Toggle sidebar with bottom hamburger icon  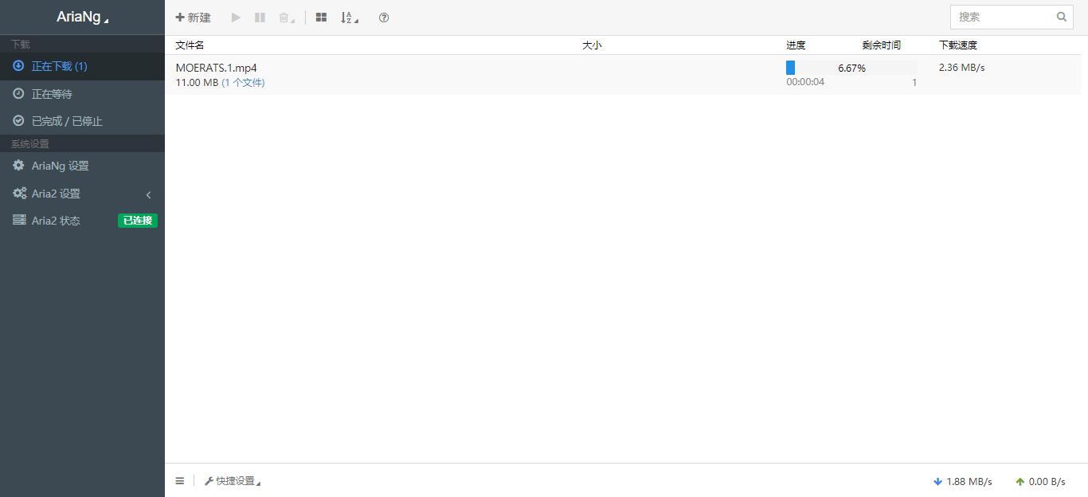click(180, 481)
